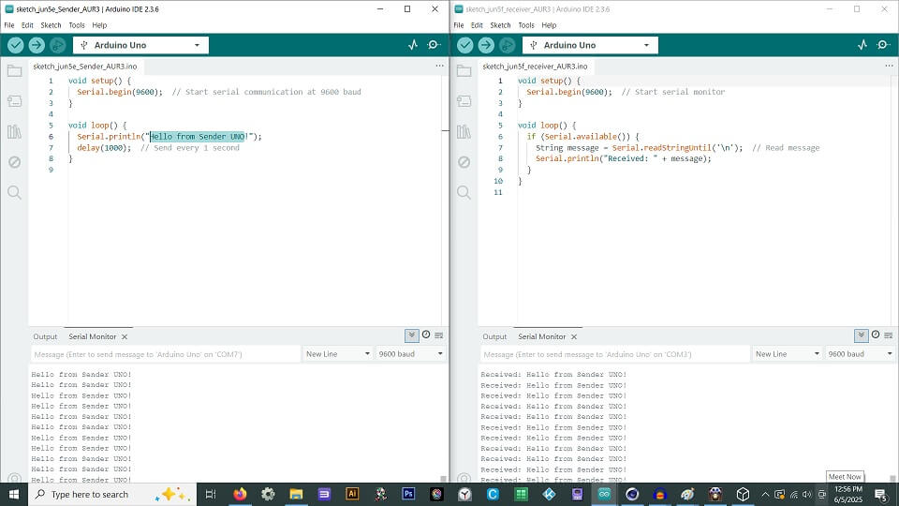Open Serial Plotter in receiver window
The image size is (899, 506).
[862, 45]
